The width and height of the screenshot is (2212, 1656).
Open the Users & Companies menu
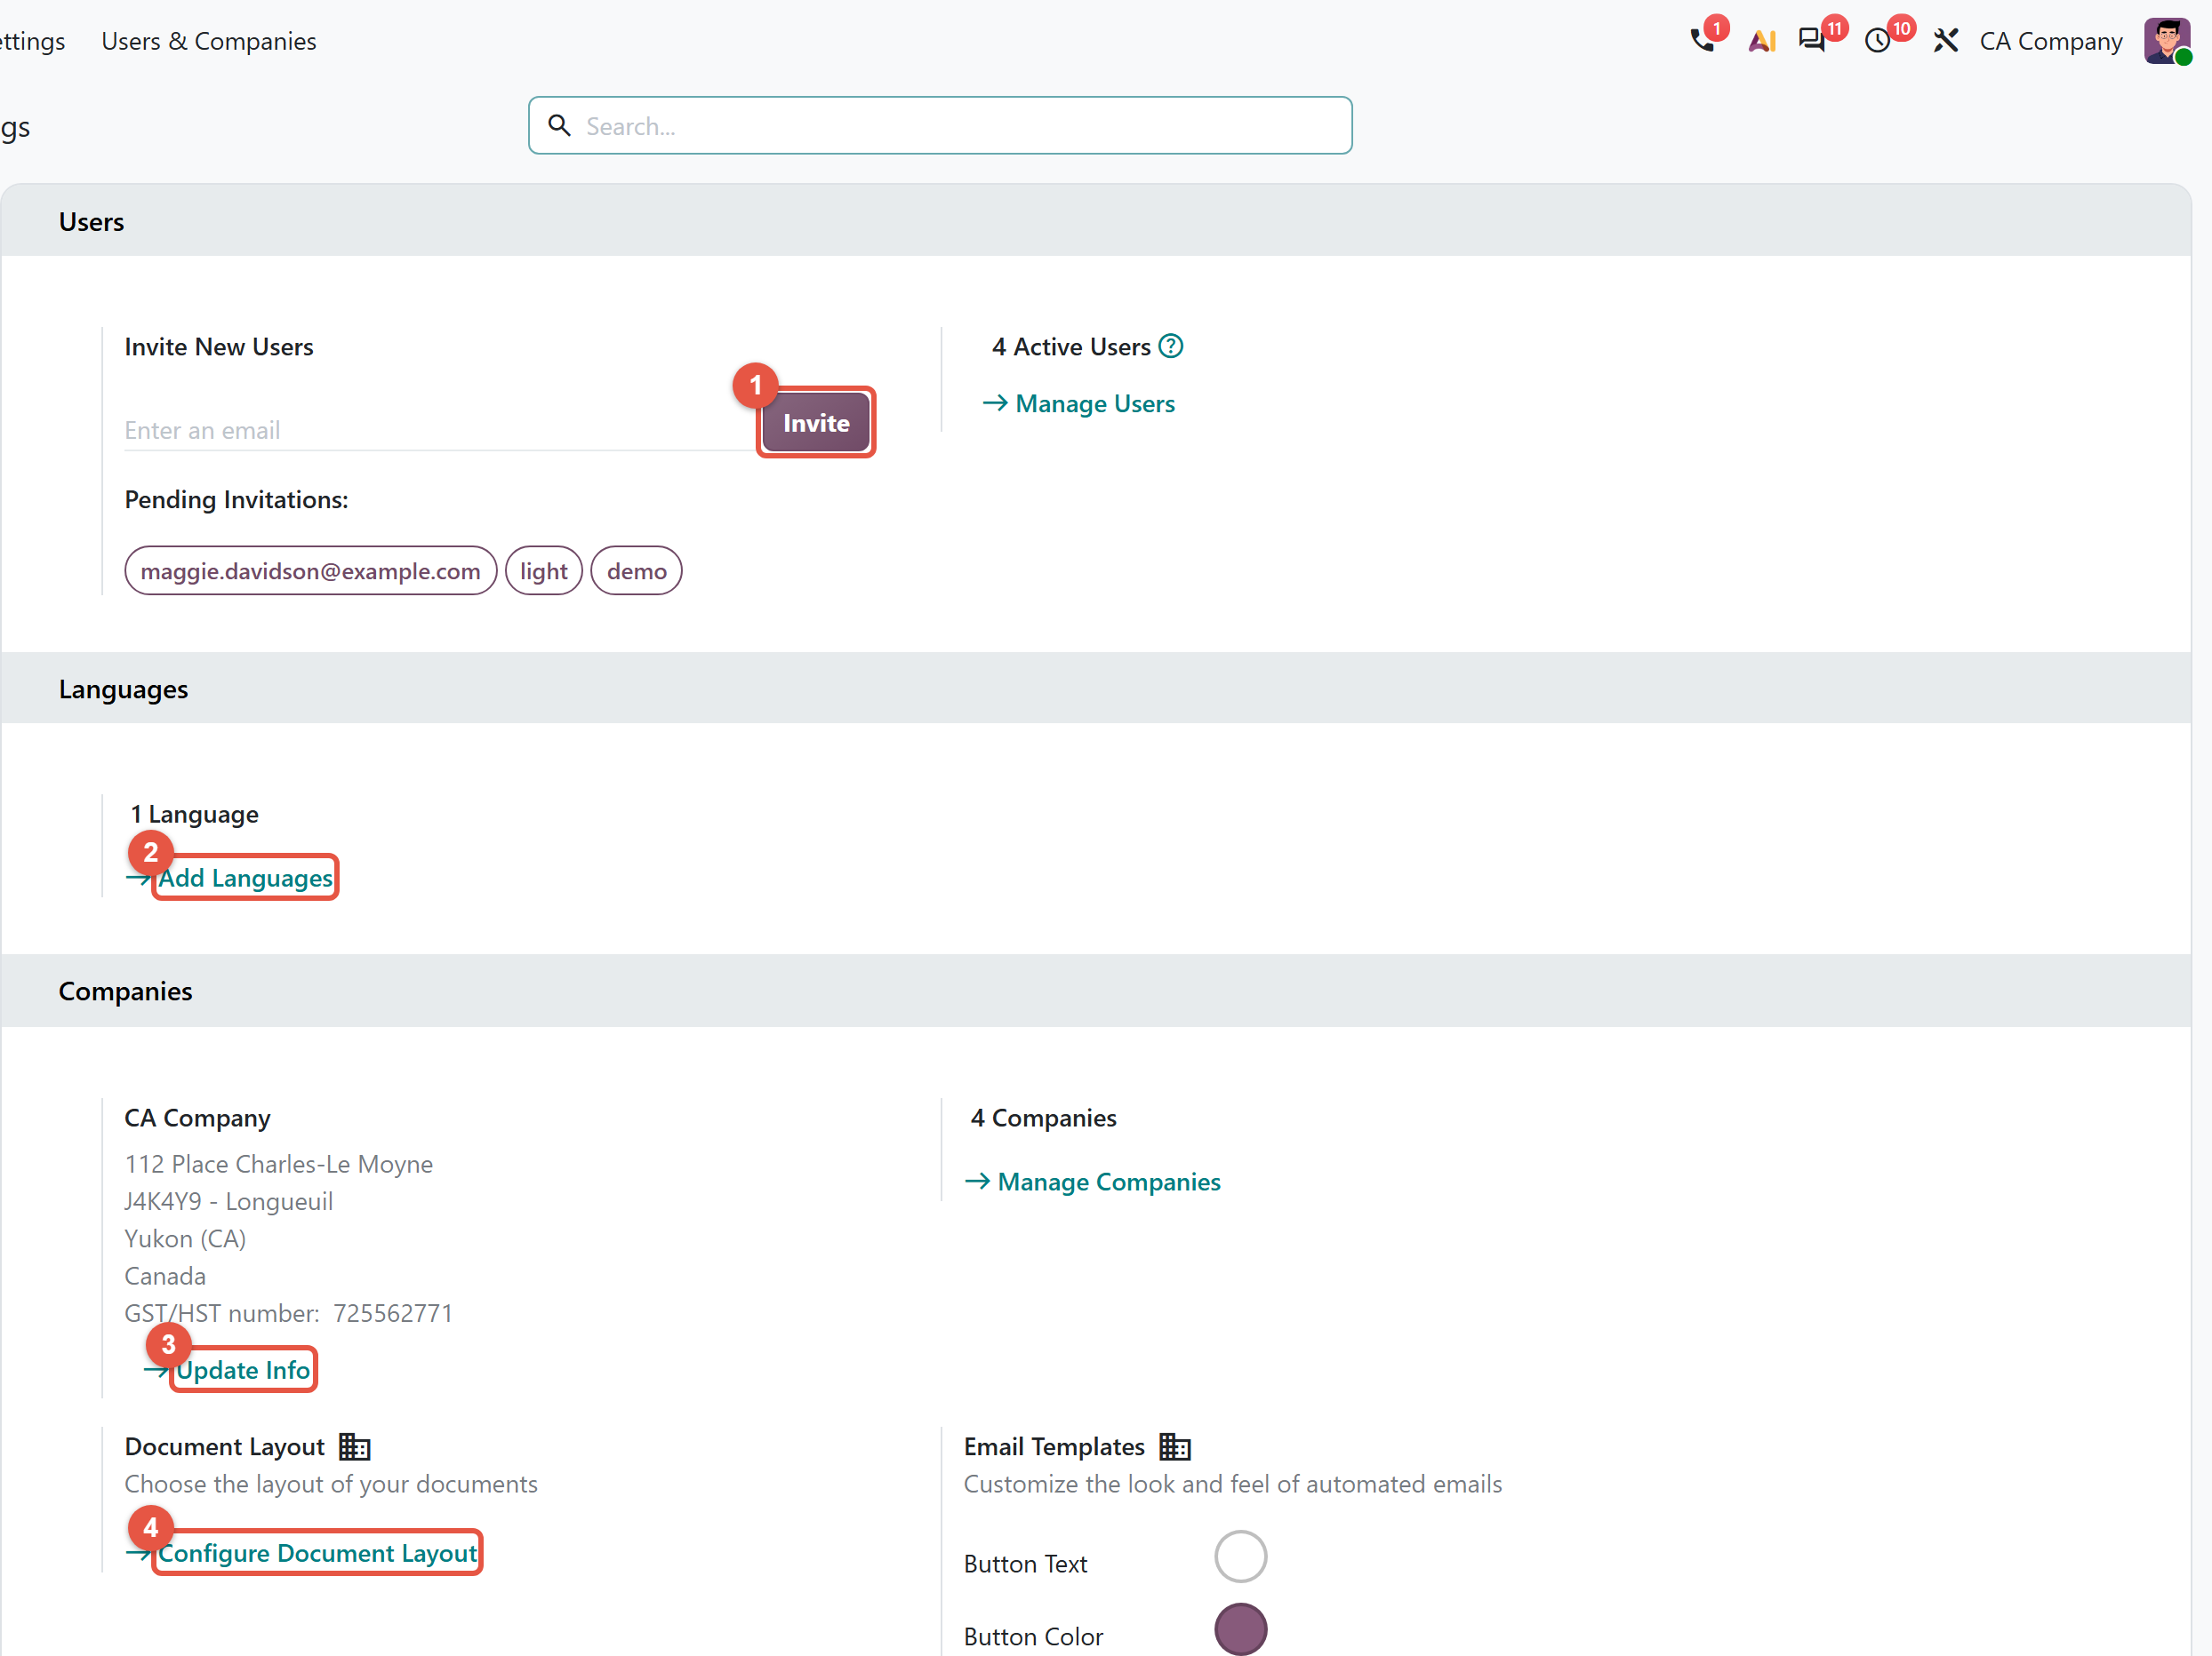(209, 41)
